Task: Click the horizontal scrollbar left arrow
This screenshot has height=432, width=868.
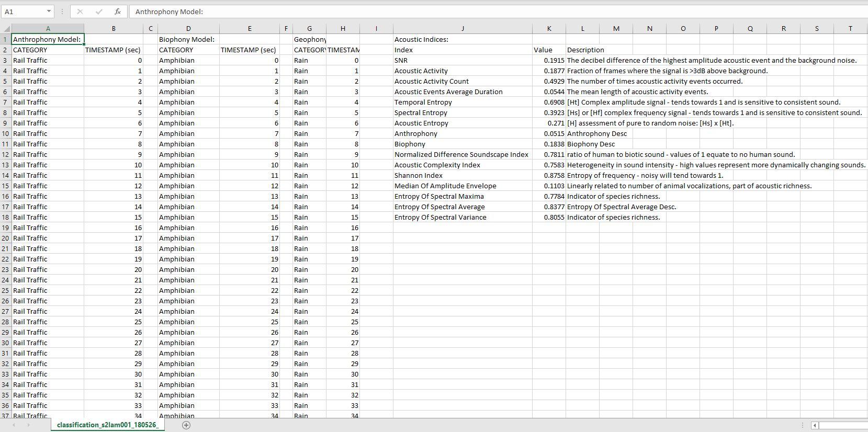Action: (x=815, y=425)
